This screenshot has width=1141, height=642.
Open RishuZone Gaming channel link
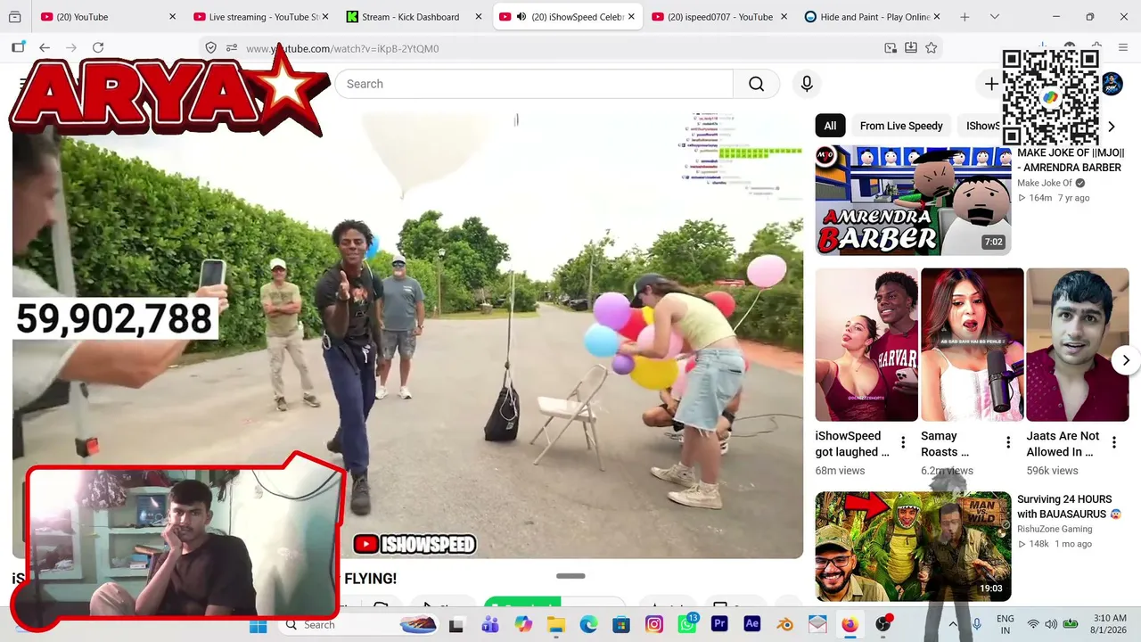1055,529
